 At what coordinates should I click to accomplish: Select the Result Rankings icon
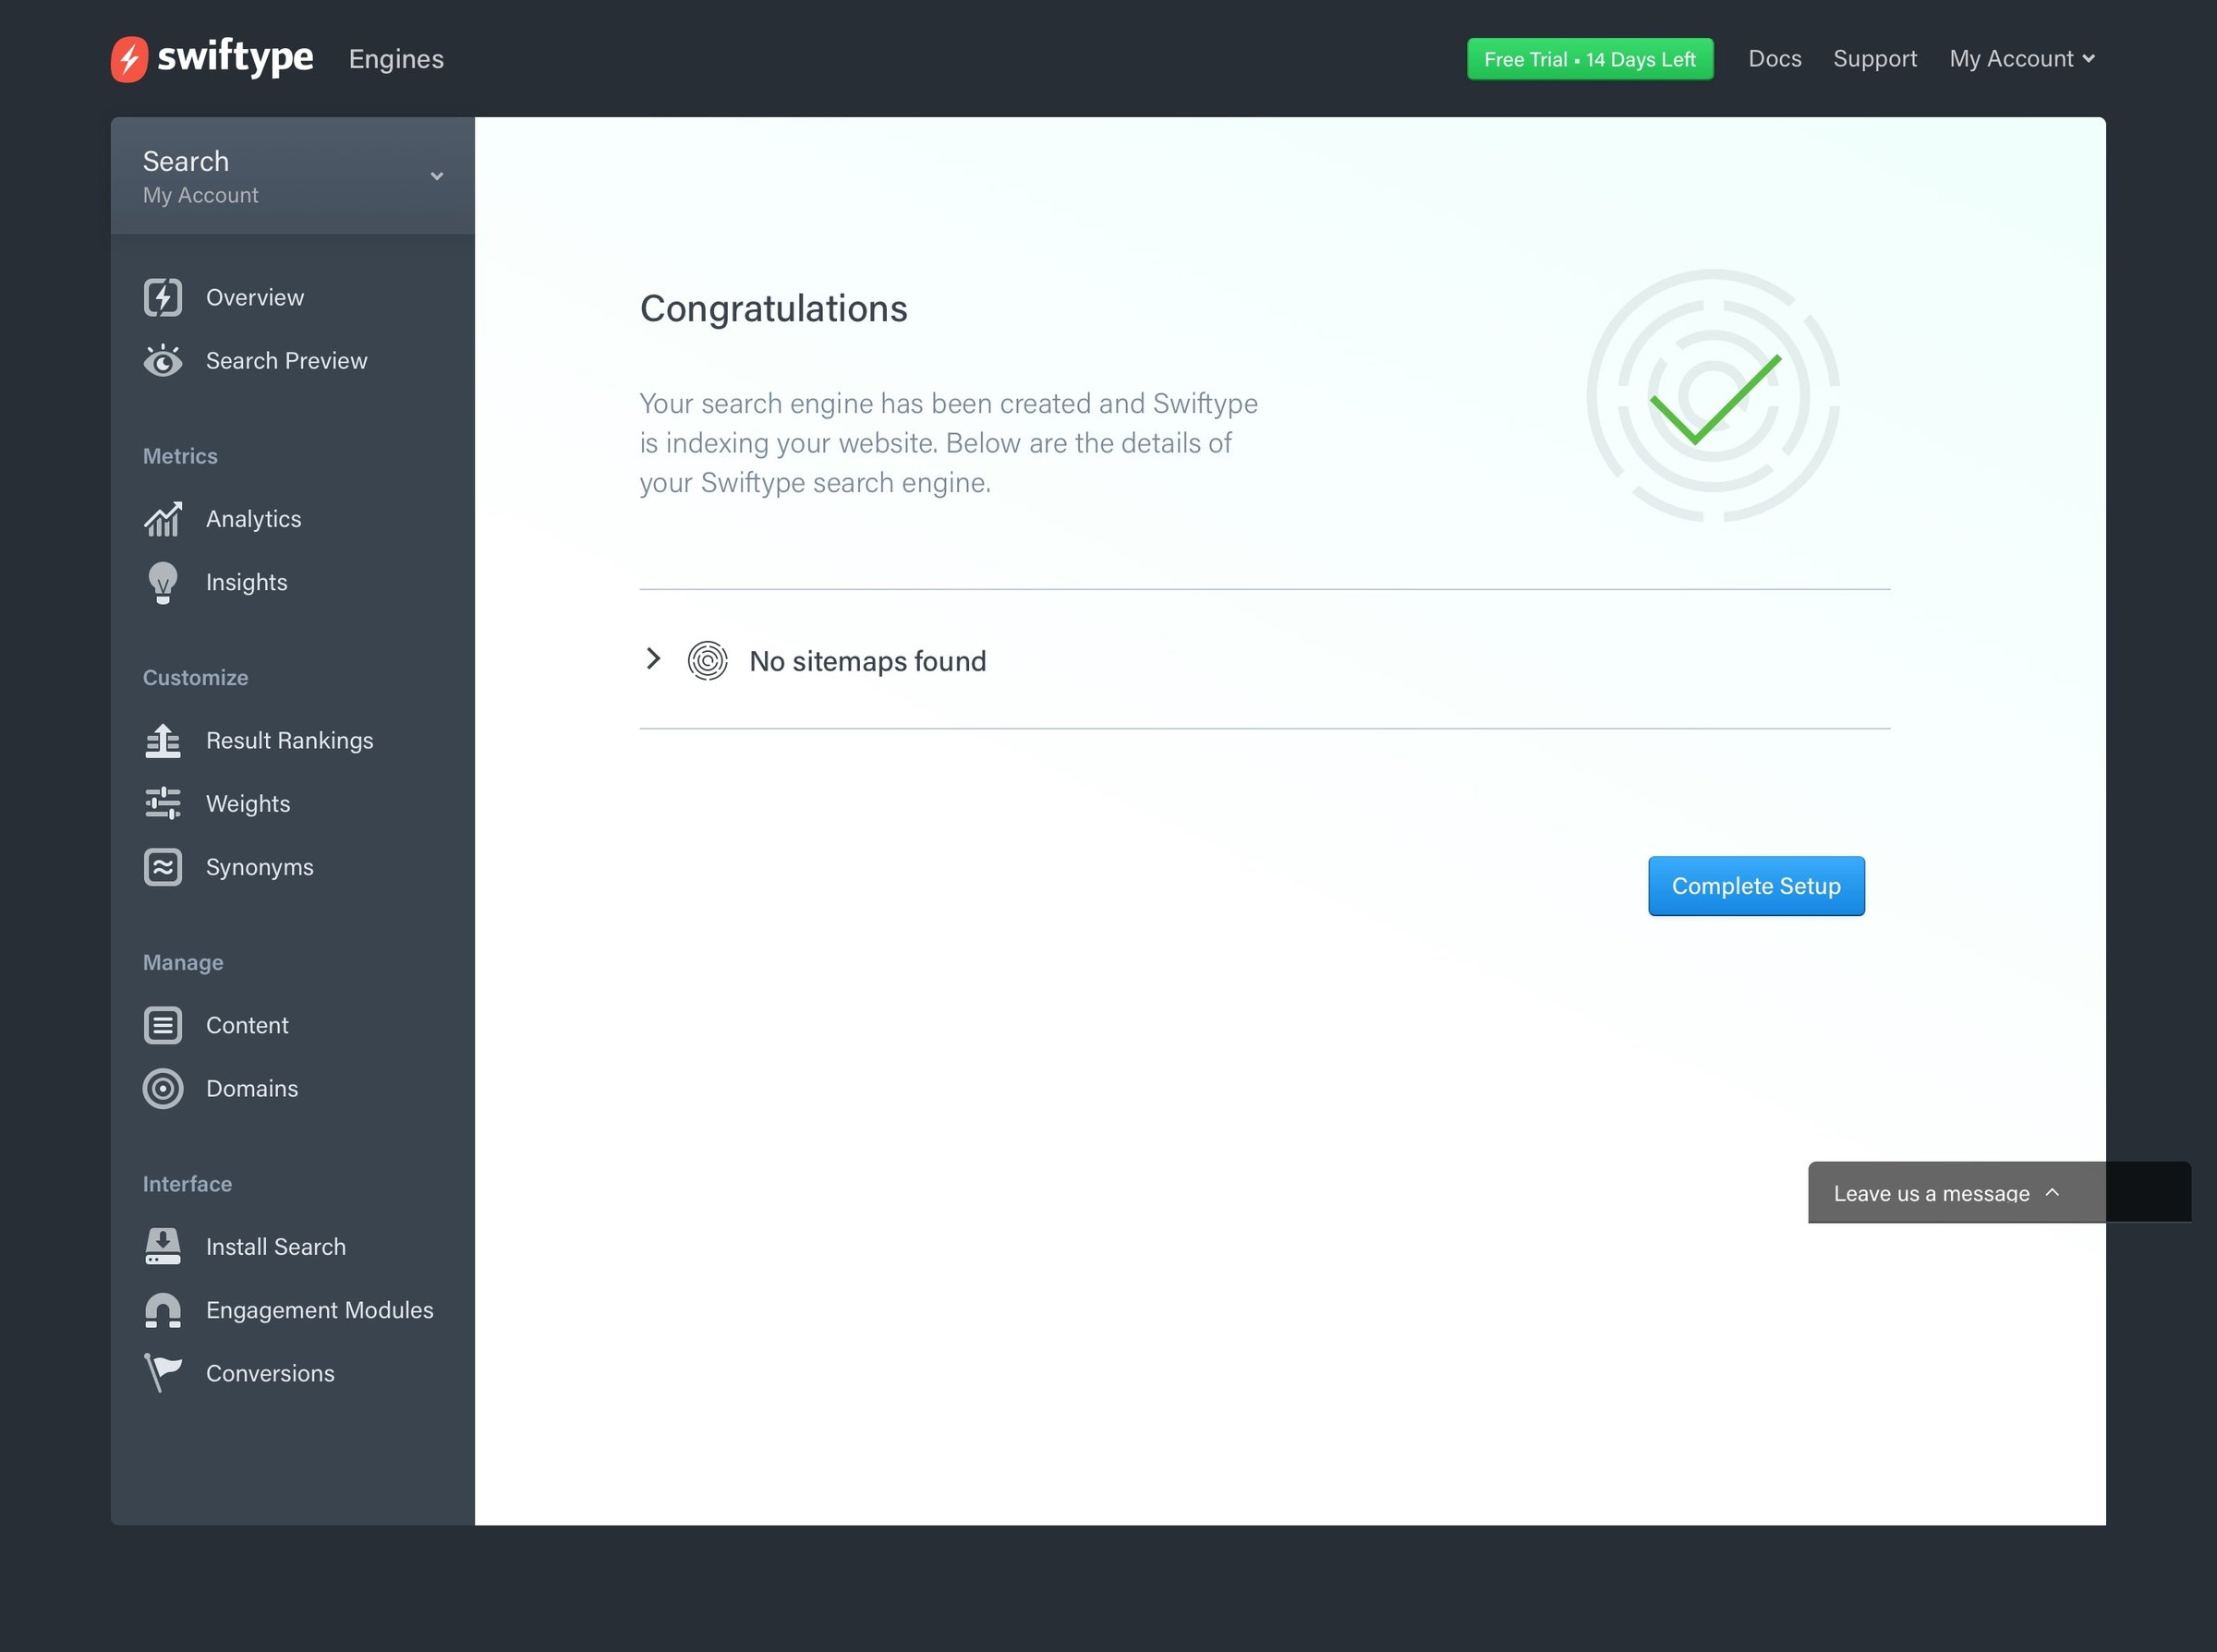[164, 741]
